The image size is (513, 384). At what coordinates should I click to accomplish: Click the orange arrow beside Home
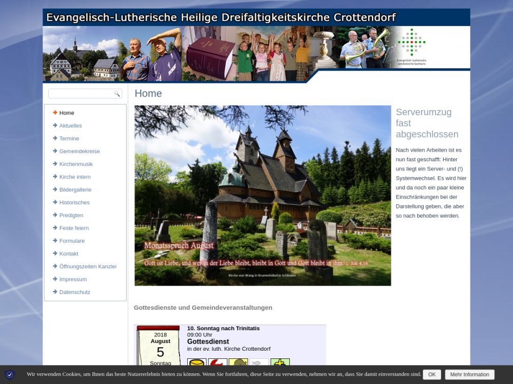click(54, 113)
